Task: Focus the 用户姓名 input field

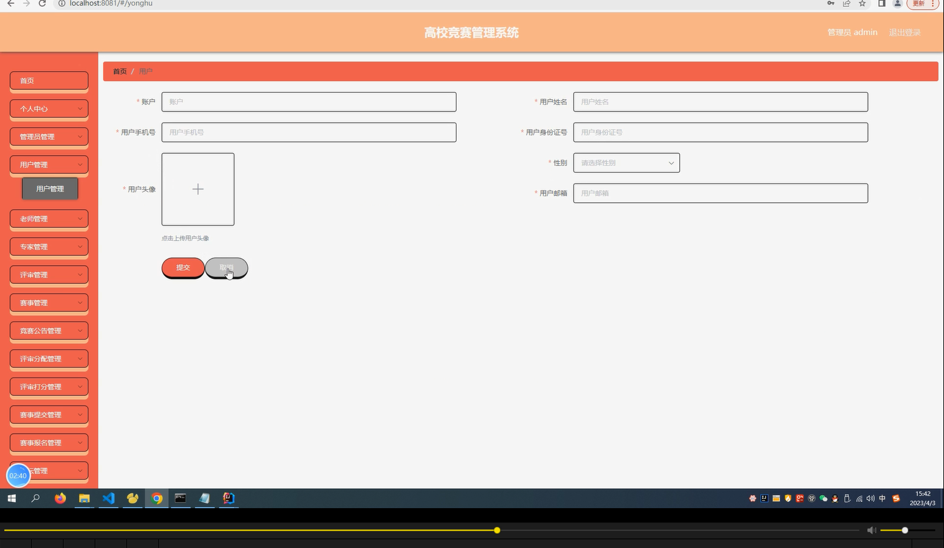Action: [720, 102]
